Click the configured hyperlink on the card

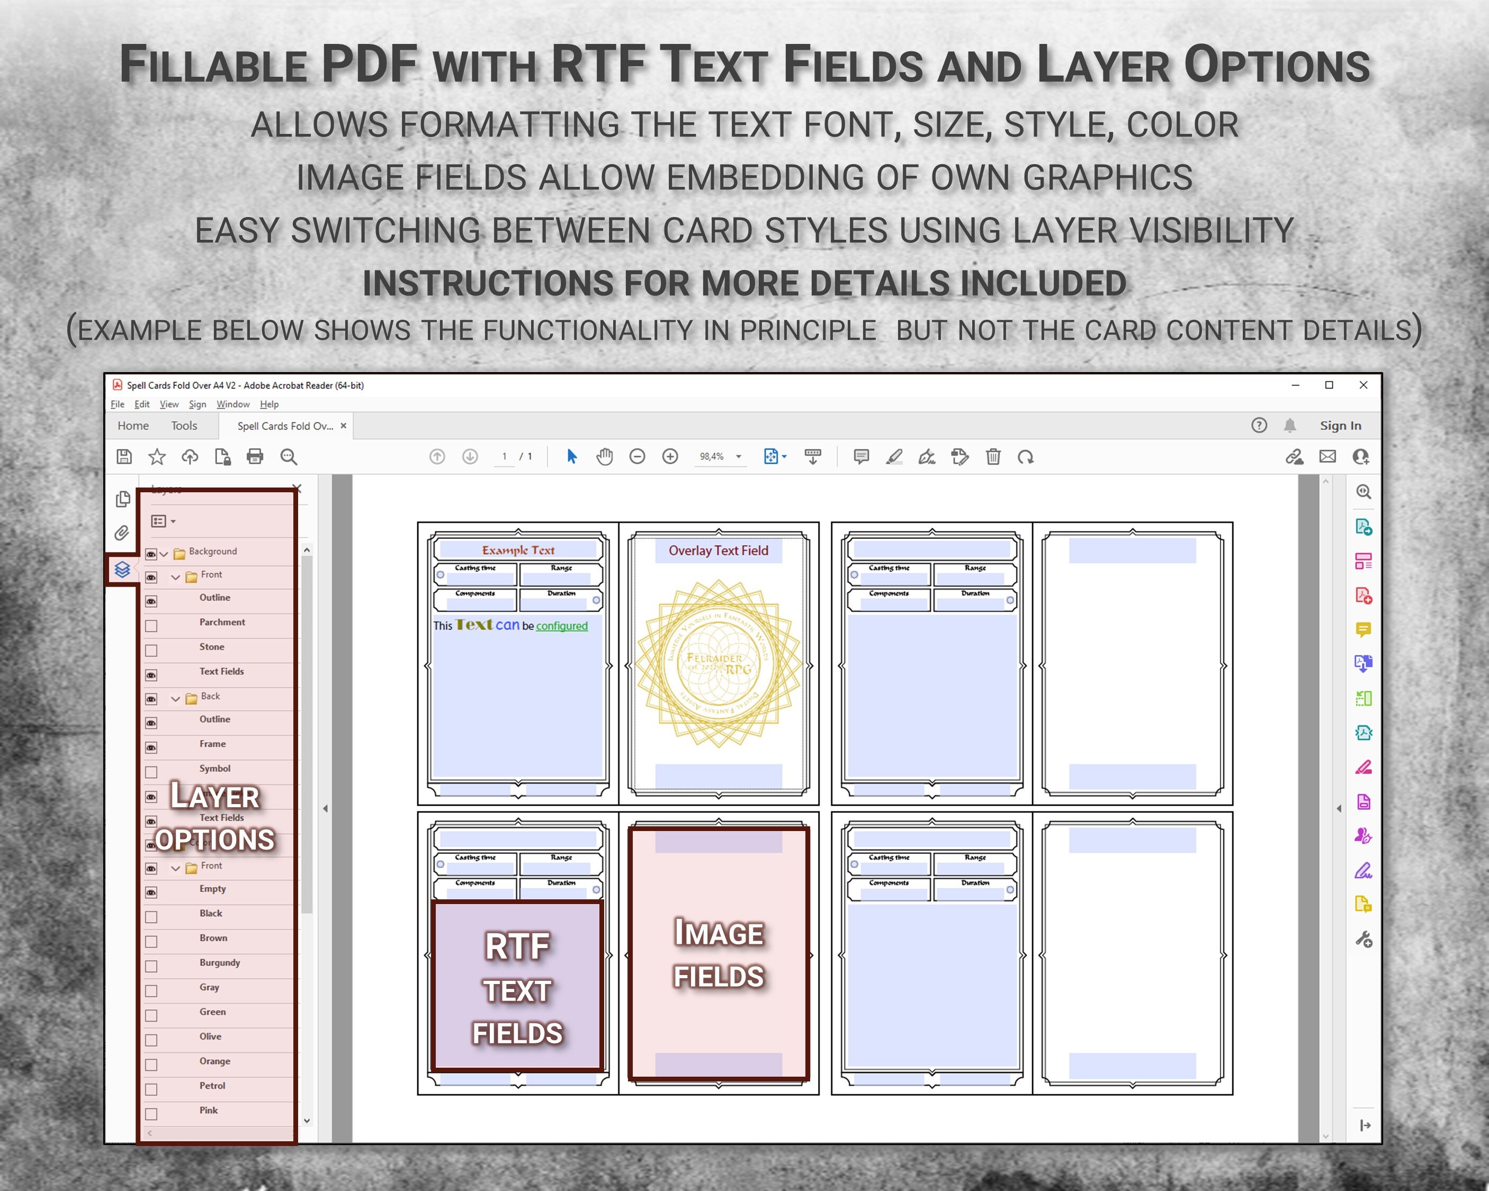click(x=563, y=626)
